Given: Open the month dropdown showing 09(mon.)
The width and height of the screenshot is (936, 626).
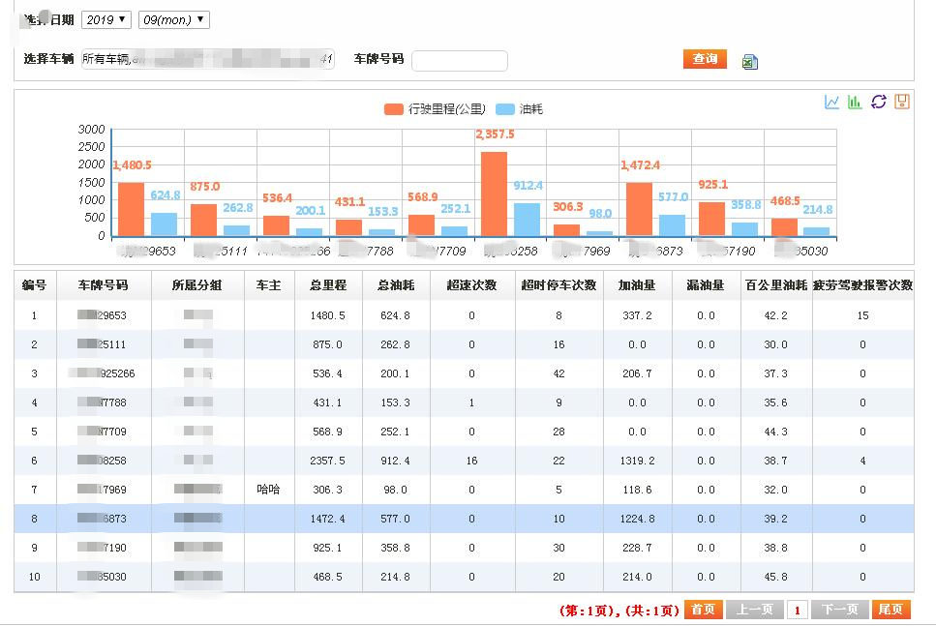Looking at the screenshot, I should tap(173, 19).
